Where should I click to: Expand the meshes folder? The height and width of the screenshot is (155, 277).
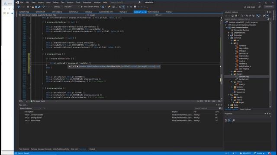[x=231, y=71]
